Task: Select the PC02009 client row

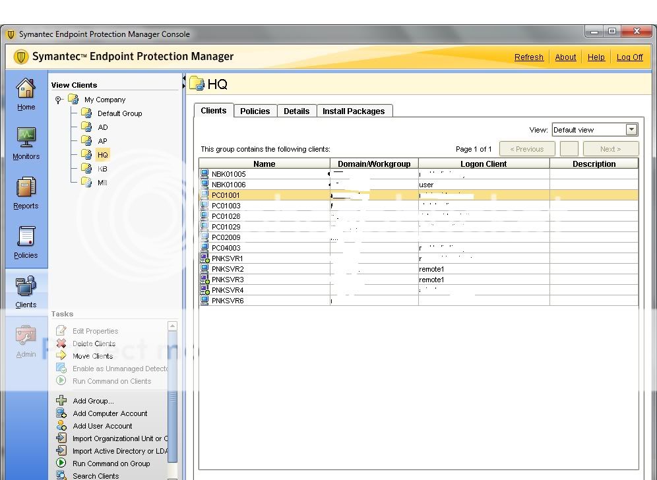Action: click(x=419, y=237)
